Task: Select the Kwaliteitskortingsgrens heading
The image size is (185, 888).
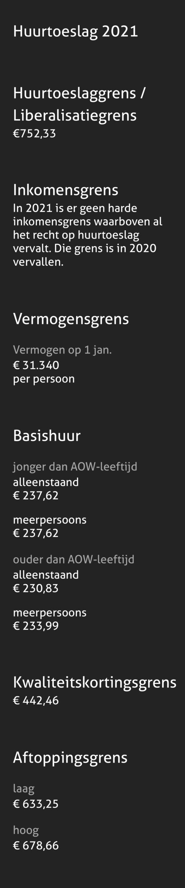Action: (x=95, y=683)
